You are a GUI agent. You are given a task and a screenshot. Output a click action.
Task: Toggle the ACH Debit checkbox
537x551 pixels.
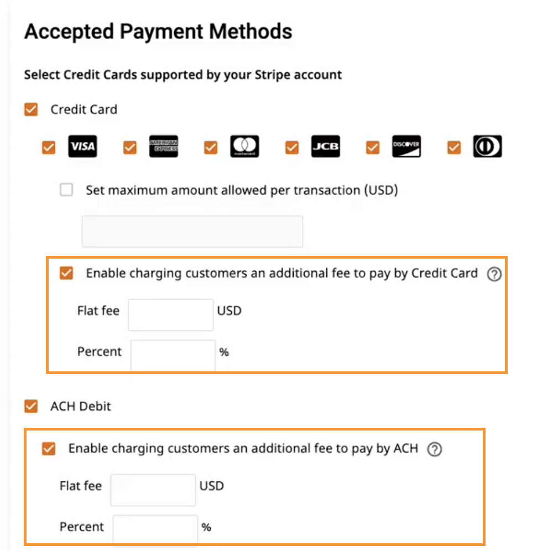pyautogui.click(x=31, y=406)
